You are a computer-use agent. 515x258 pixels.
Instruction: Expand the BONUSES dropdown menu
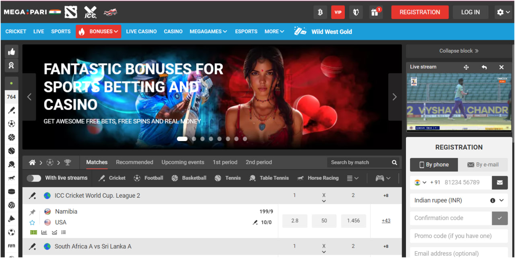tap(99, 31)
